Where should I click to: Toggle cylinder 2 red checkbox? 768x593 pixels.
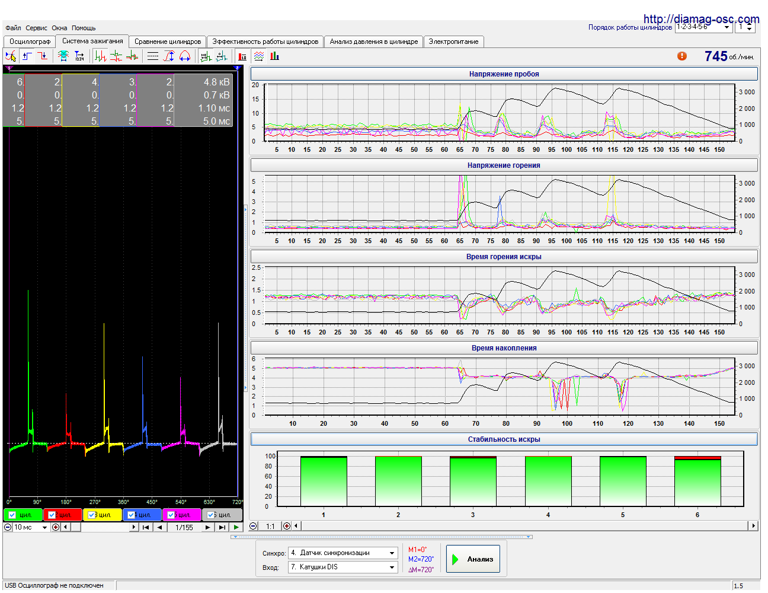[x=52, y=515]
